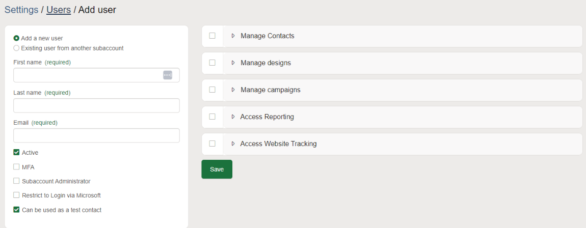
Task: Open the Users breadcrumb link
Action: (58, 10)
